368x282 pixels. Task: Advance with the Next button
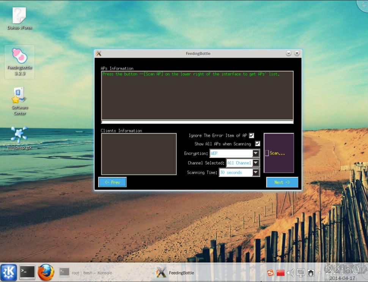282,182
